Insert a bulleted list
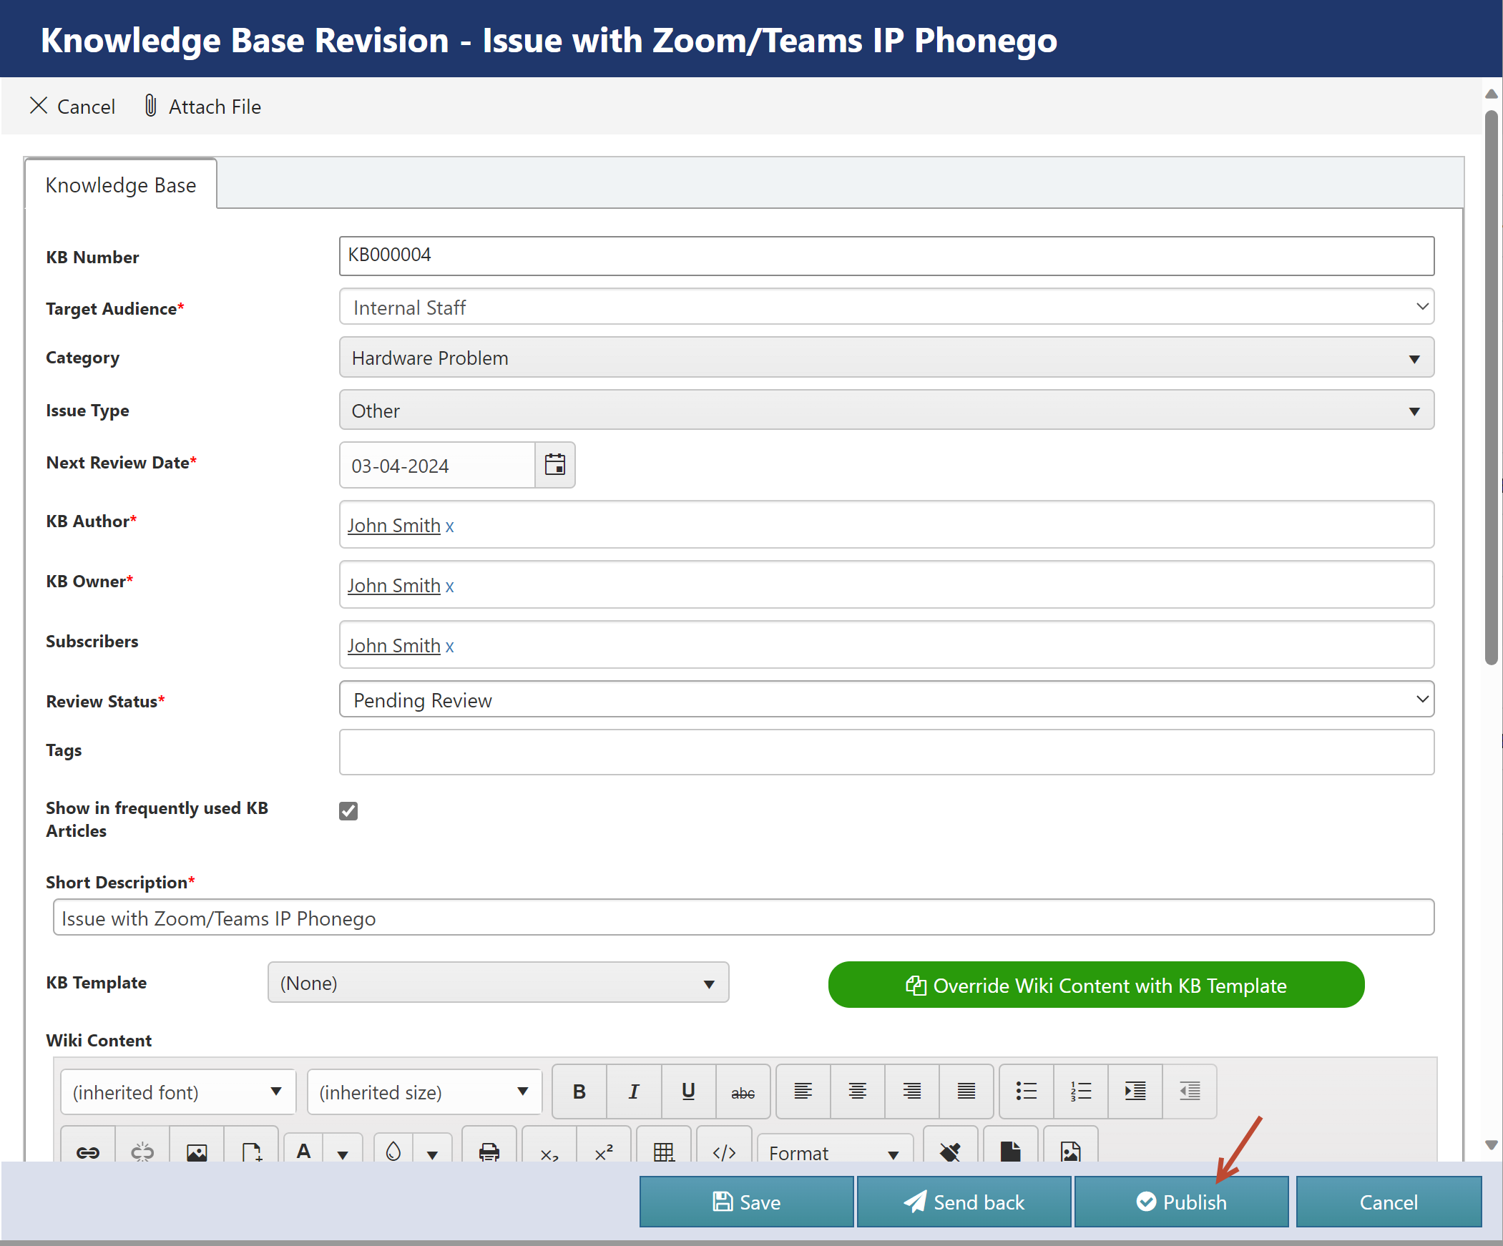 pyautogui.click(x=1026, y=1092)
